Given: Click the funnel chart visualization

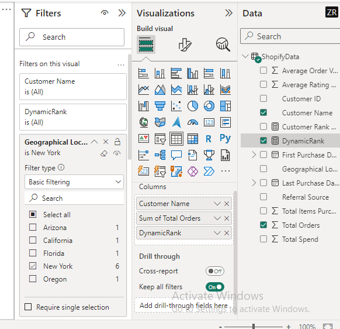Looking at the screenshot, I should coord(160,106).
